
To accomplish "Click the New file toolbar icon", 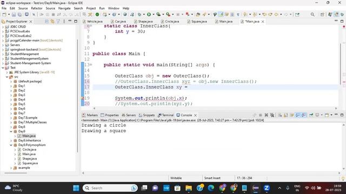I will click(4, 15).
